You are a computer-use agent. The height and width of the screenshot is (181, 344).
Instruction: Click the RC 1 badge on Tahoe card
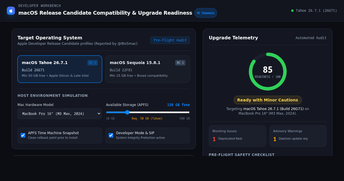(93, 63)
